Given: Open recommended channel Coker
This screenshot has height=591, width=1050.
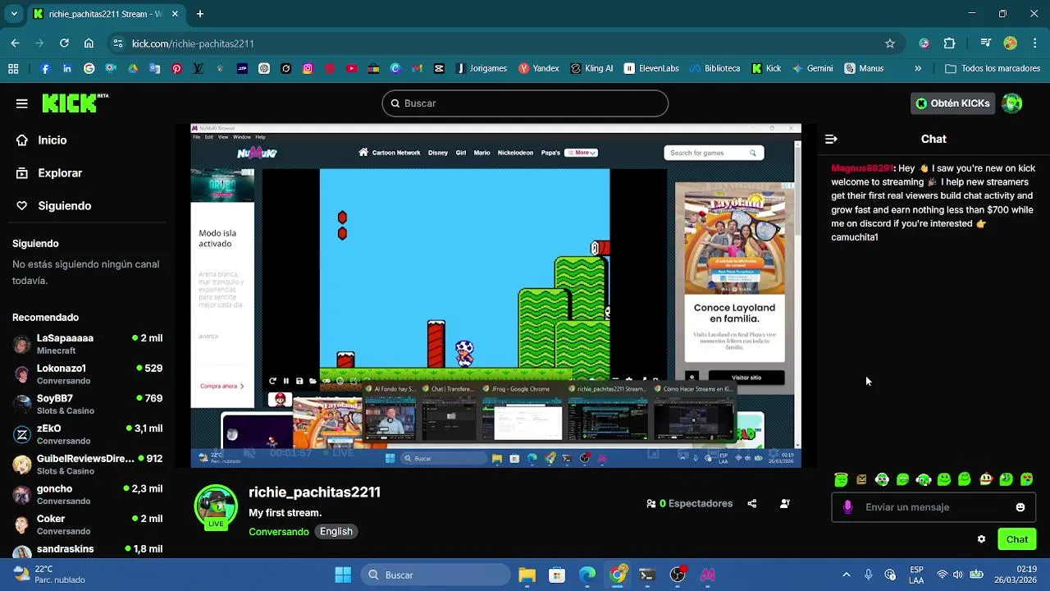Looking at the screenshot, I should click(88, 525).
